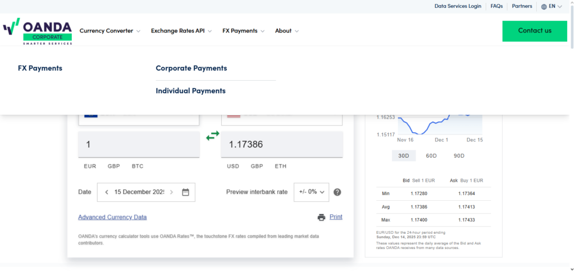This screenshot has width=575, height=272.
Task: Click the globe language icon
Action: pyautogui.click(x=544, y=7)
